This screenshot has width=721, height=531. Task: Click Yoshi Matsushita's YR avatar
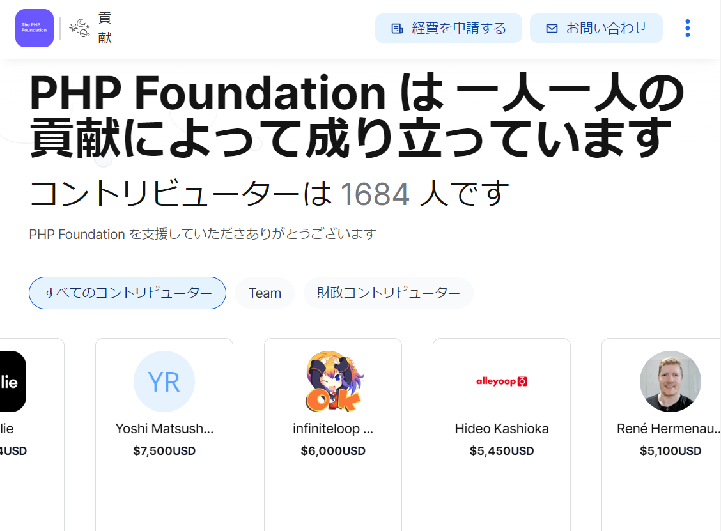(164, 381)
